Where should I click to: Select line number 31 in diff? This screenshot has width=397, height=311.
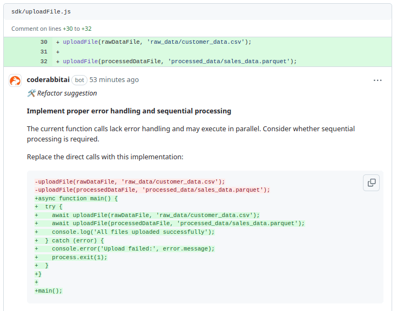[x=44, y=52]
